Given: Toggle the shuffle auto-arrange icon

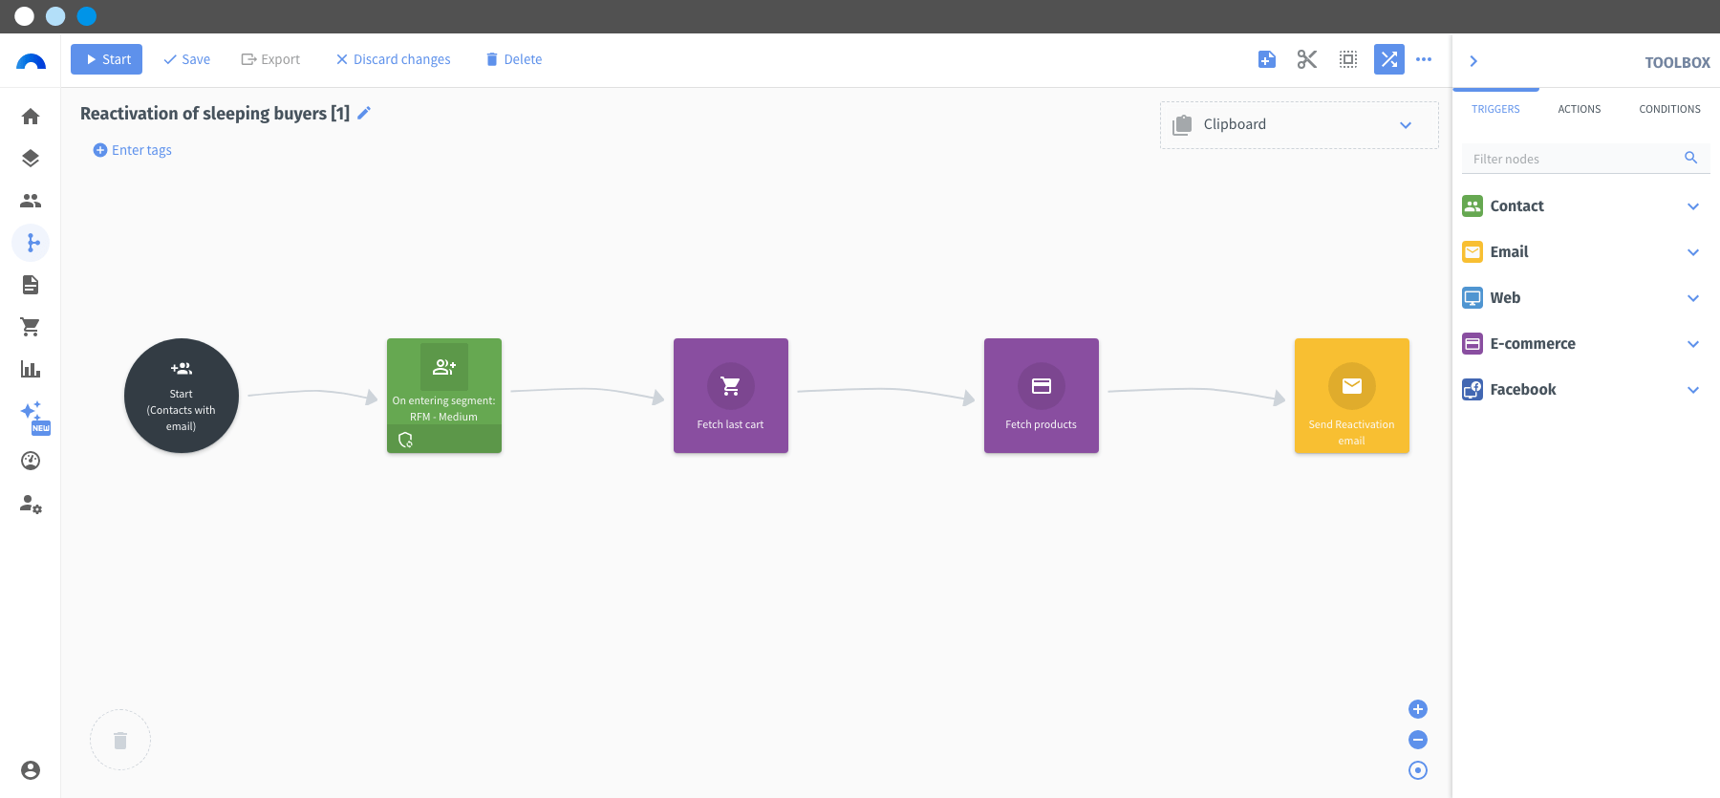Looking at the screenshot, I should pos(1389,59).
